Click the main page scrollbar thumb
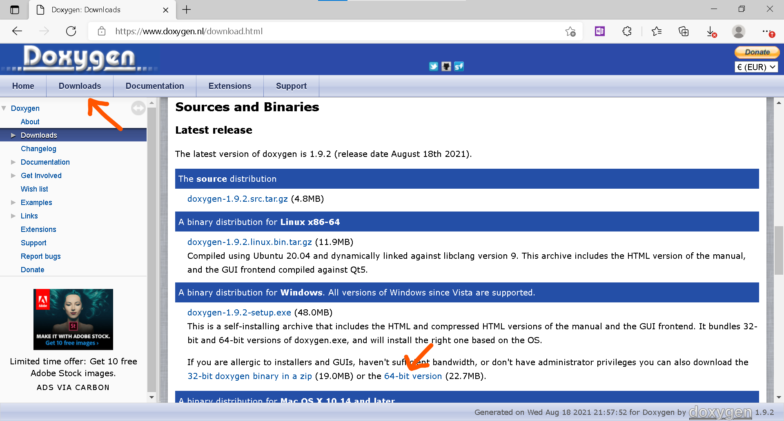This screenshot has height=421, width=784. click(x=779, y=250)
